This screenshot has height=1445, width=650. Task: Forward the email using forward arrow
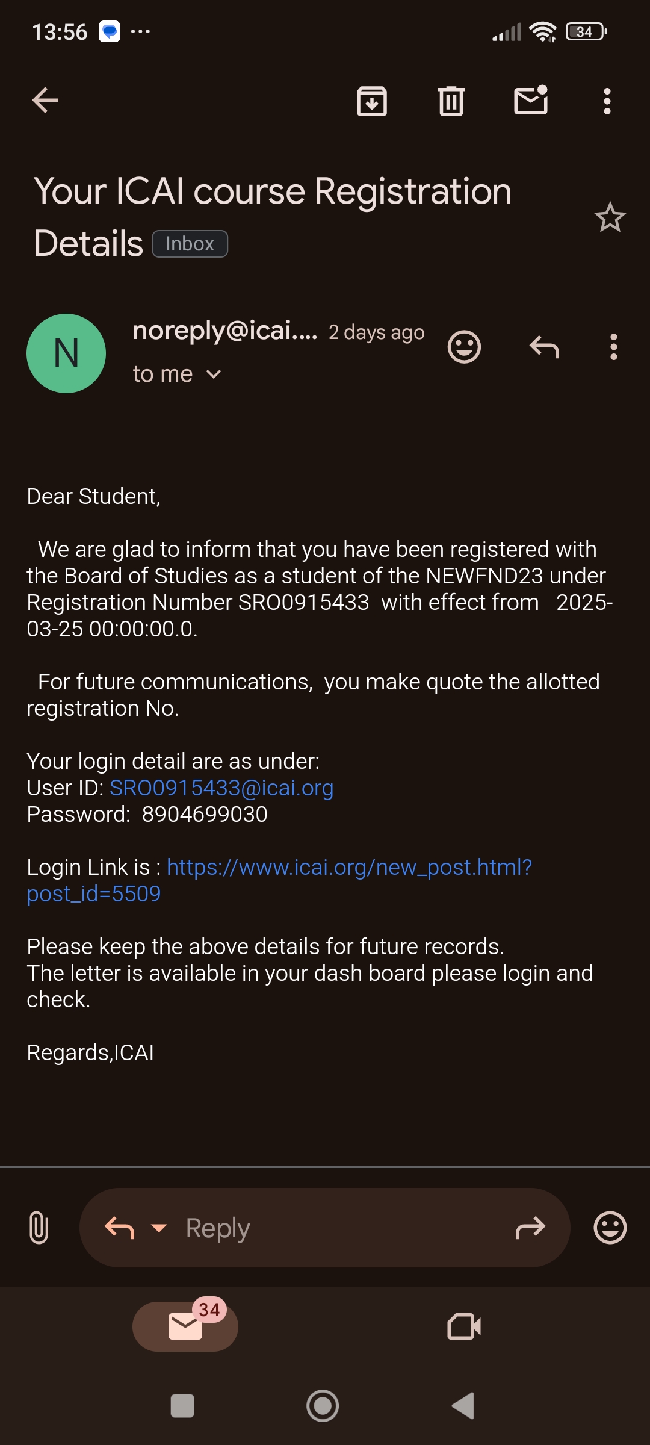click(530, 1228)
